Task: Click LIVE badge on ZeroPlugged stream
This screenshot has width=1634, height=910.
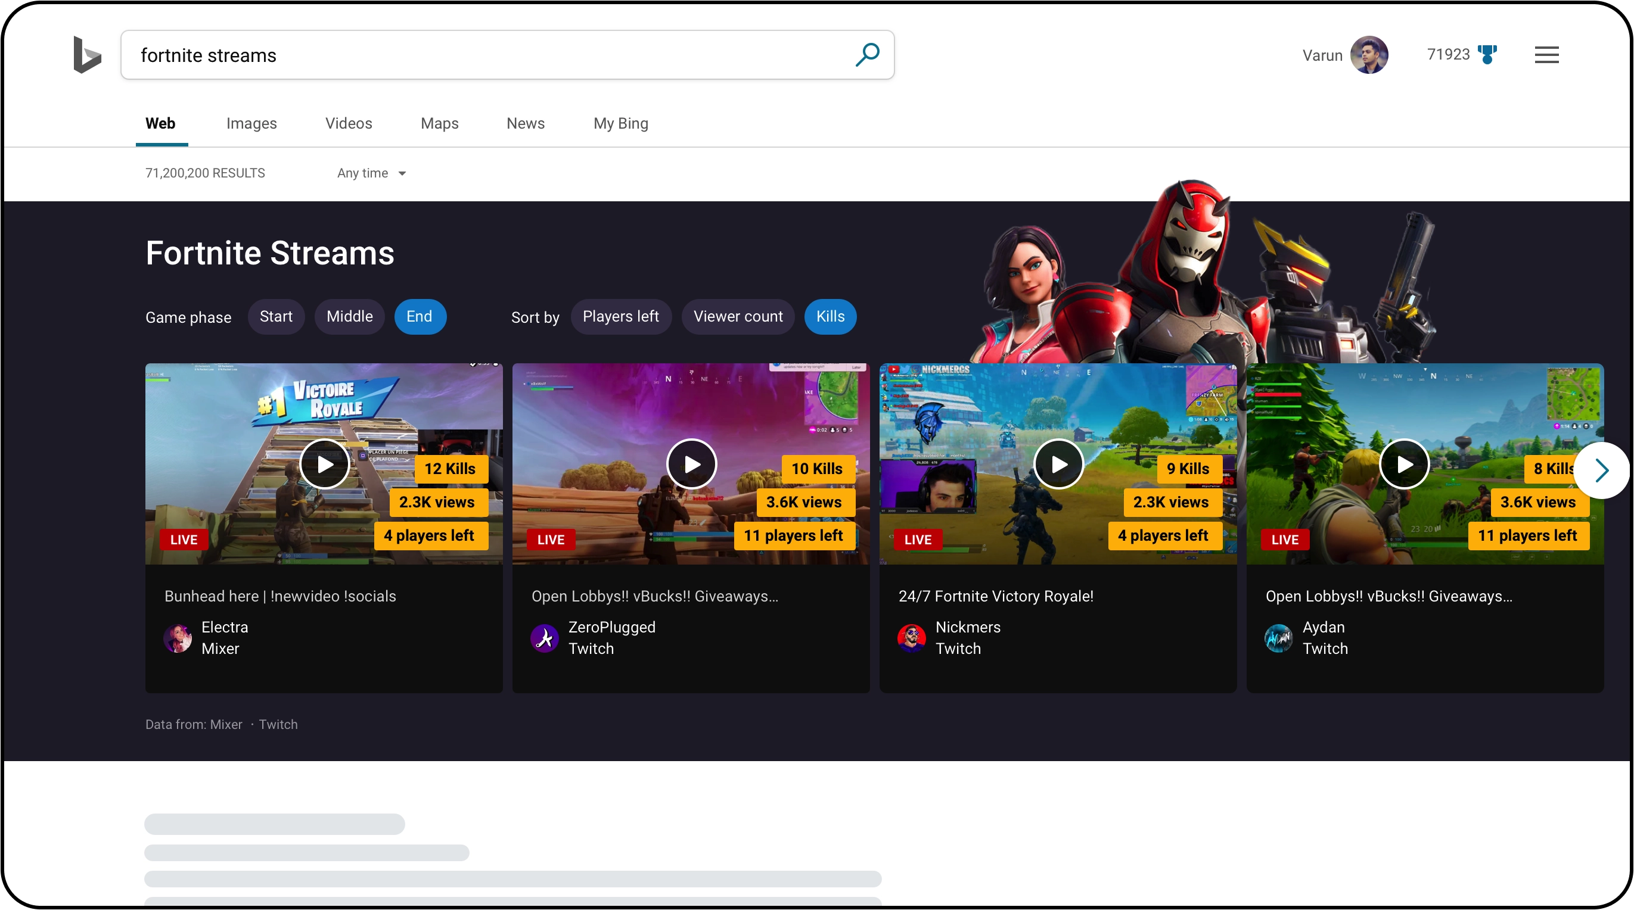Action: click(551, 540)
